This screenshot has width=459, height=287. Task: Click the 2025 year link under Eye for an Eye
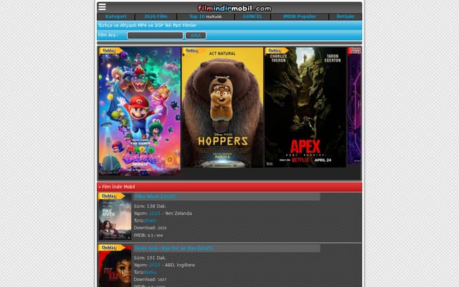(155, 265)
